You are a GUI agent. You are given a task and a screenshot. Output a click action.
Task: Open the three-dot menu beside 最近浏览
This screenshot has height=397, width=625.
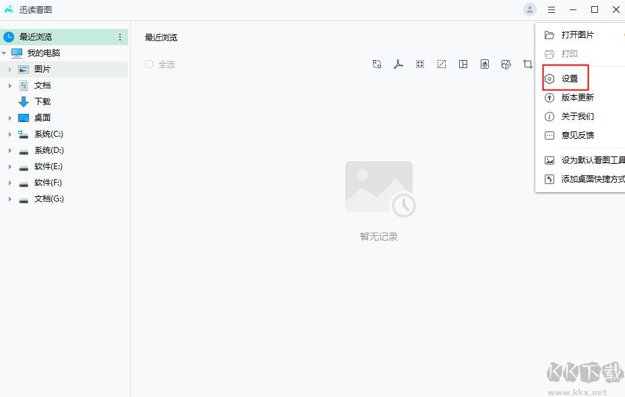click(120, 36)
